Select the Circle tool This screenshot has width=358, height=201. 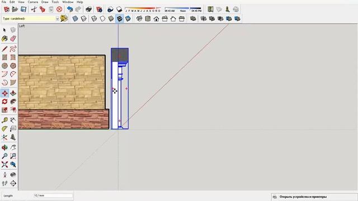coord(4,66)
